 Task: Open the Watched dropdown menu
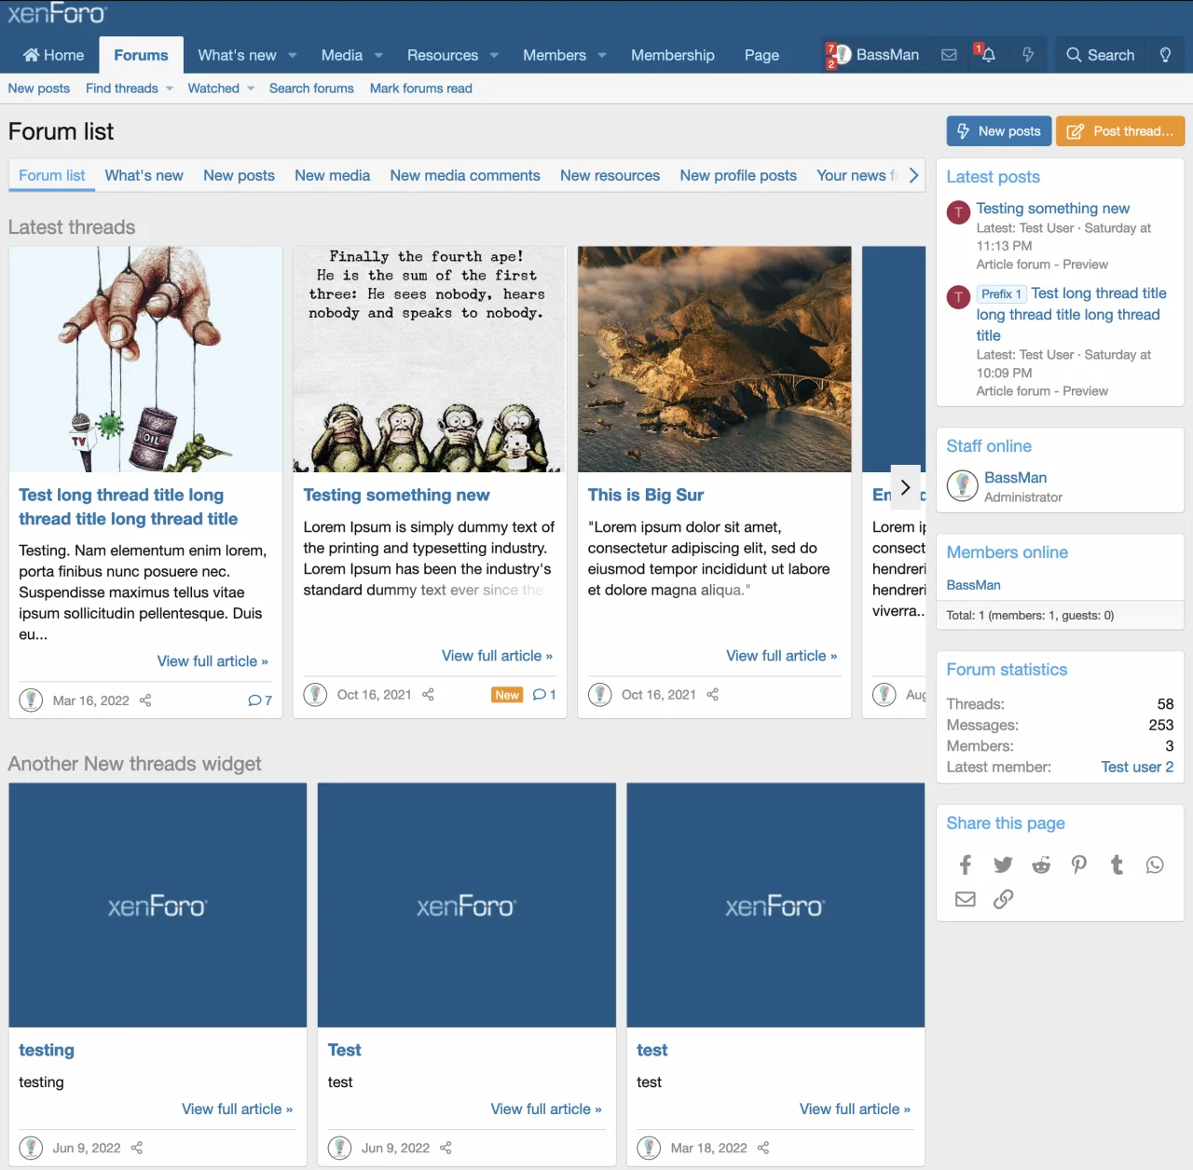(x=251, y=89)
